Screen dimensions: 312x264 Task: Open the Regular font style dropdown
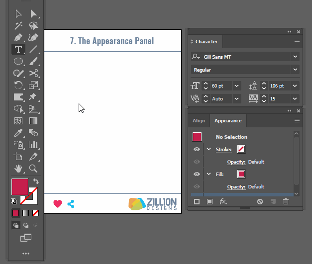(x=295, y=70)
